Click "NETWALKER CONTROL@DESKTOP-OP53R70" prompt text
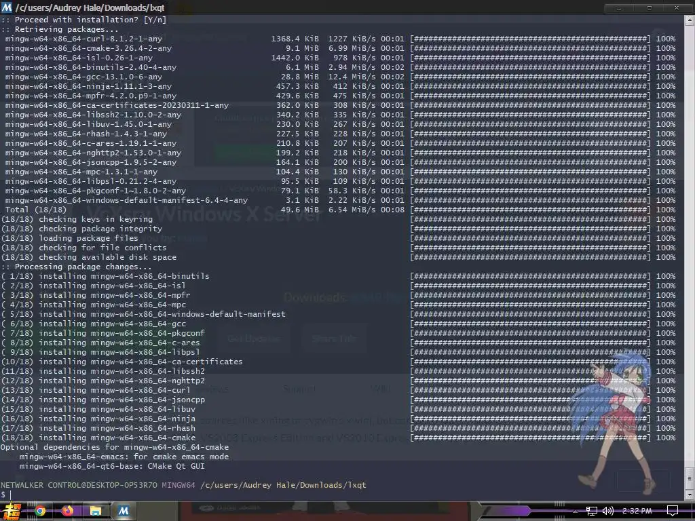695x521 pixels. coord(79,485)
